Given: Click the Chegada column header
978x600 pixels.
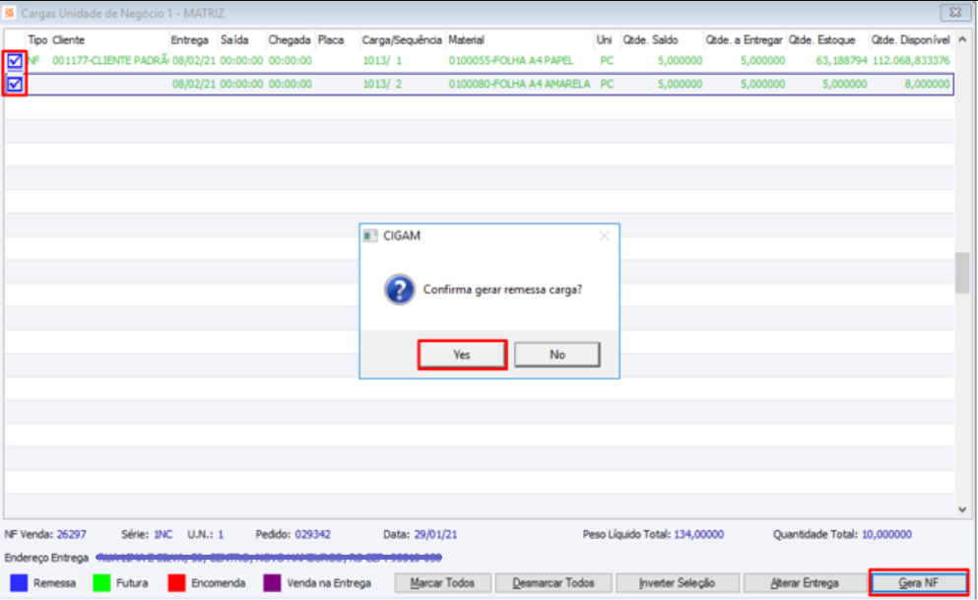Looking at the screenshot, I should [x=290, y=40].
